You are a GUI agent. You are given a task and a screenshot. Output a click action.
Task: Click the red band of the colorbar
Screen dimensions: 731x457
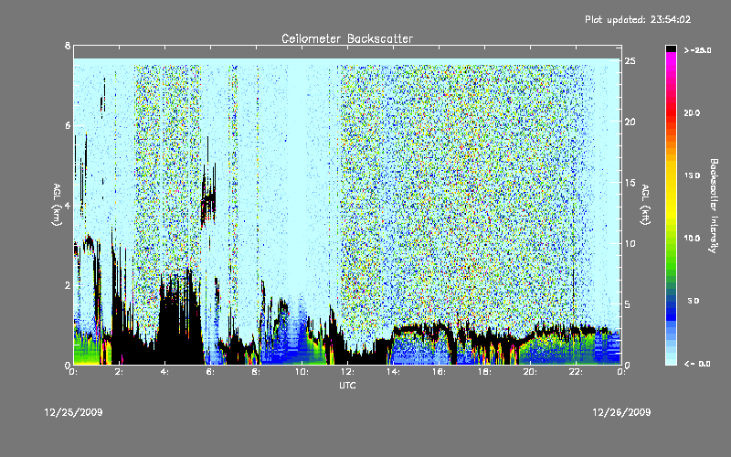coord(671,114)
